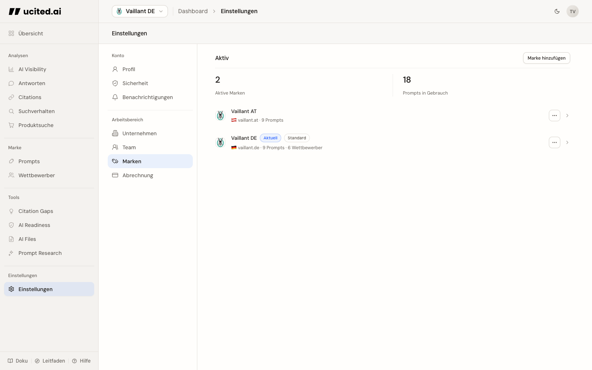The width and height of the screenshot is (592, 370).
Task: Click the AI Files document icon
Action: [x=12, y=239]
